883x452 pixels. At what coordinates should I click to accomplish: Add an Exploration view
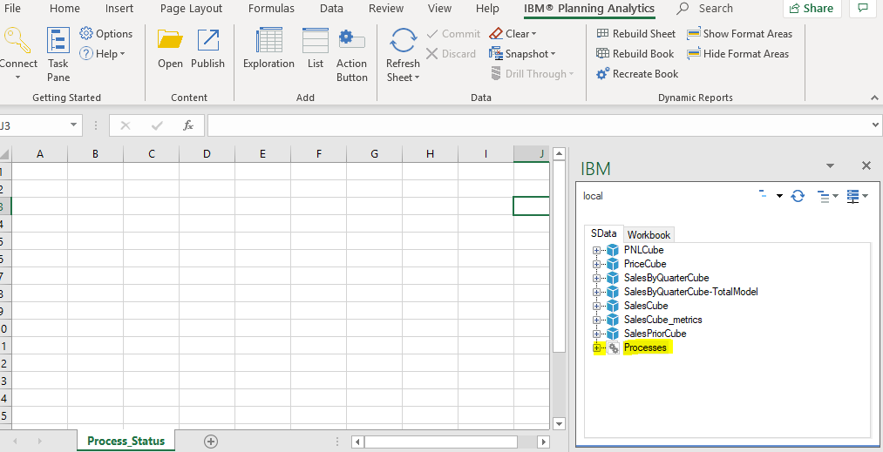point(268,49)
